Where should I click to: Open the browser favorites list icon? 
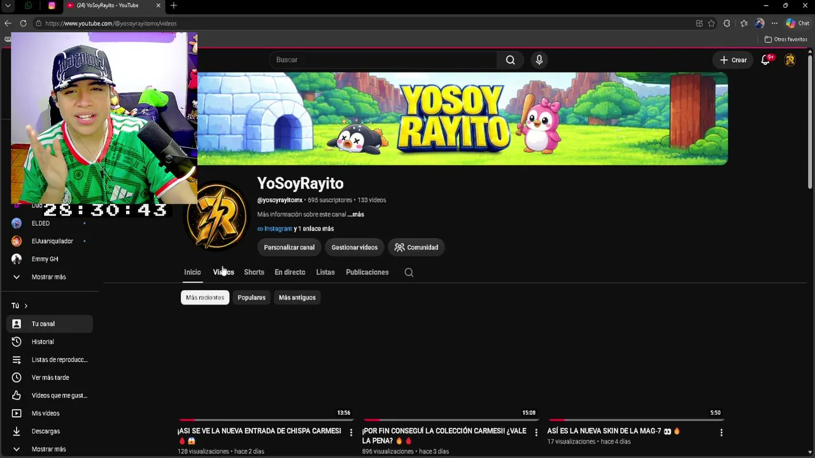(744, 24)
